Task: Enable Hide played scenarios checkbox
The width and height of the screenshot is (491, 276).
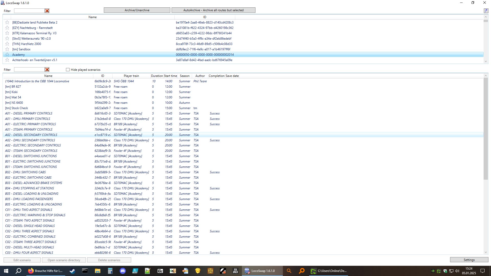Action: 68,70
